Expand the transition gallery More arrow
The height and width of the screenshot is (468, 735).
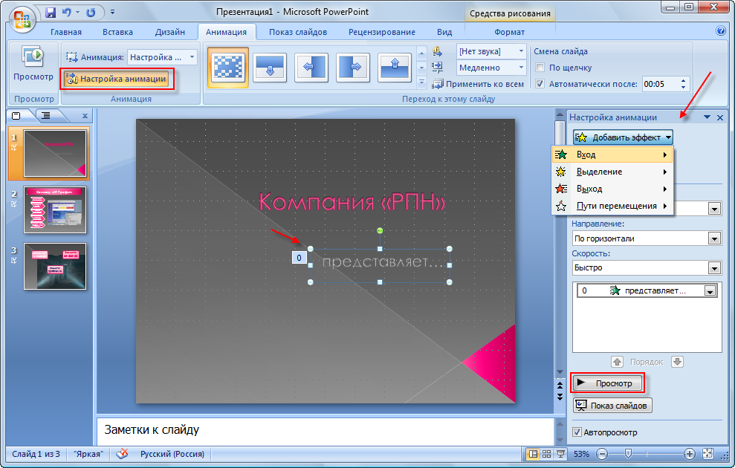[x=421, y=82]
